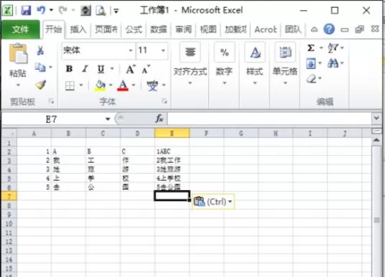Click the AutoSum sigma icon
Image resolution: width=385 pixels, height=277 pixels.
click(x=311, y=48)
